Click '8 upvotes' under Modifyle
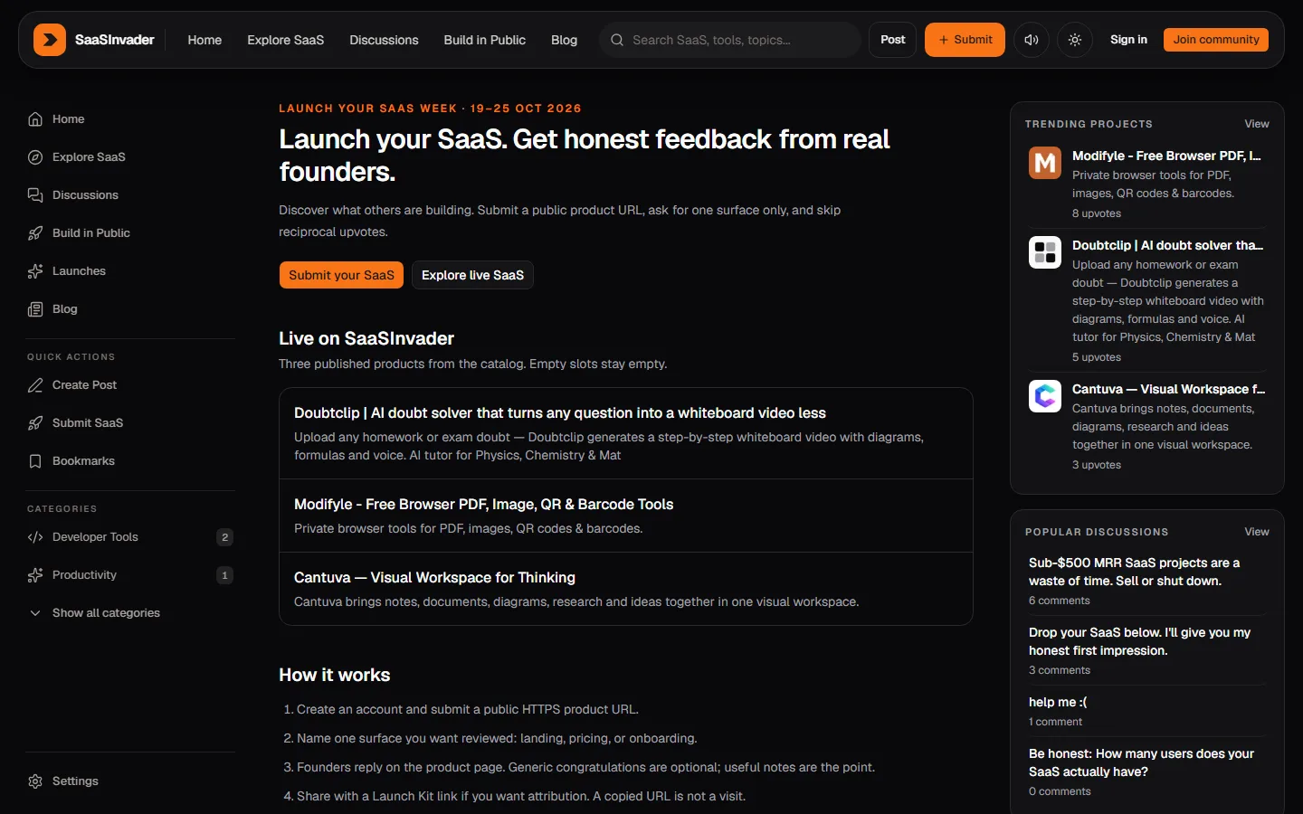Screen dimensions: 1303x814 [x=1097, y=213]
